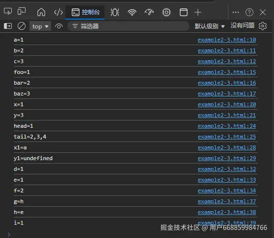Image resolution: width=274 pixels, height=238 pixels.
Task: Open link example2-3.html:28
Action: (x=227, y=147)
